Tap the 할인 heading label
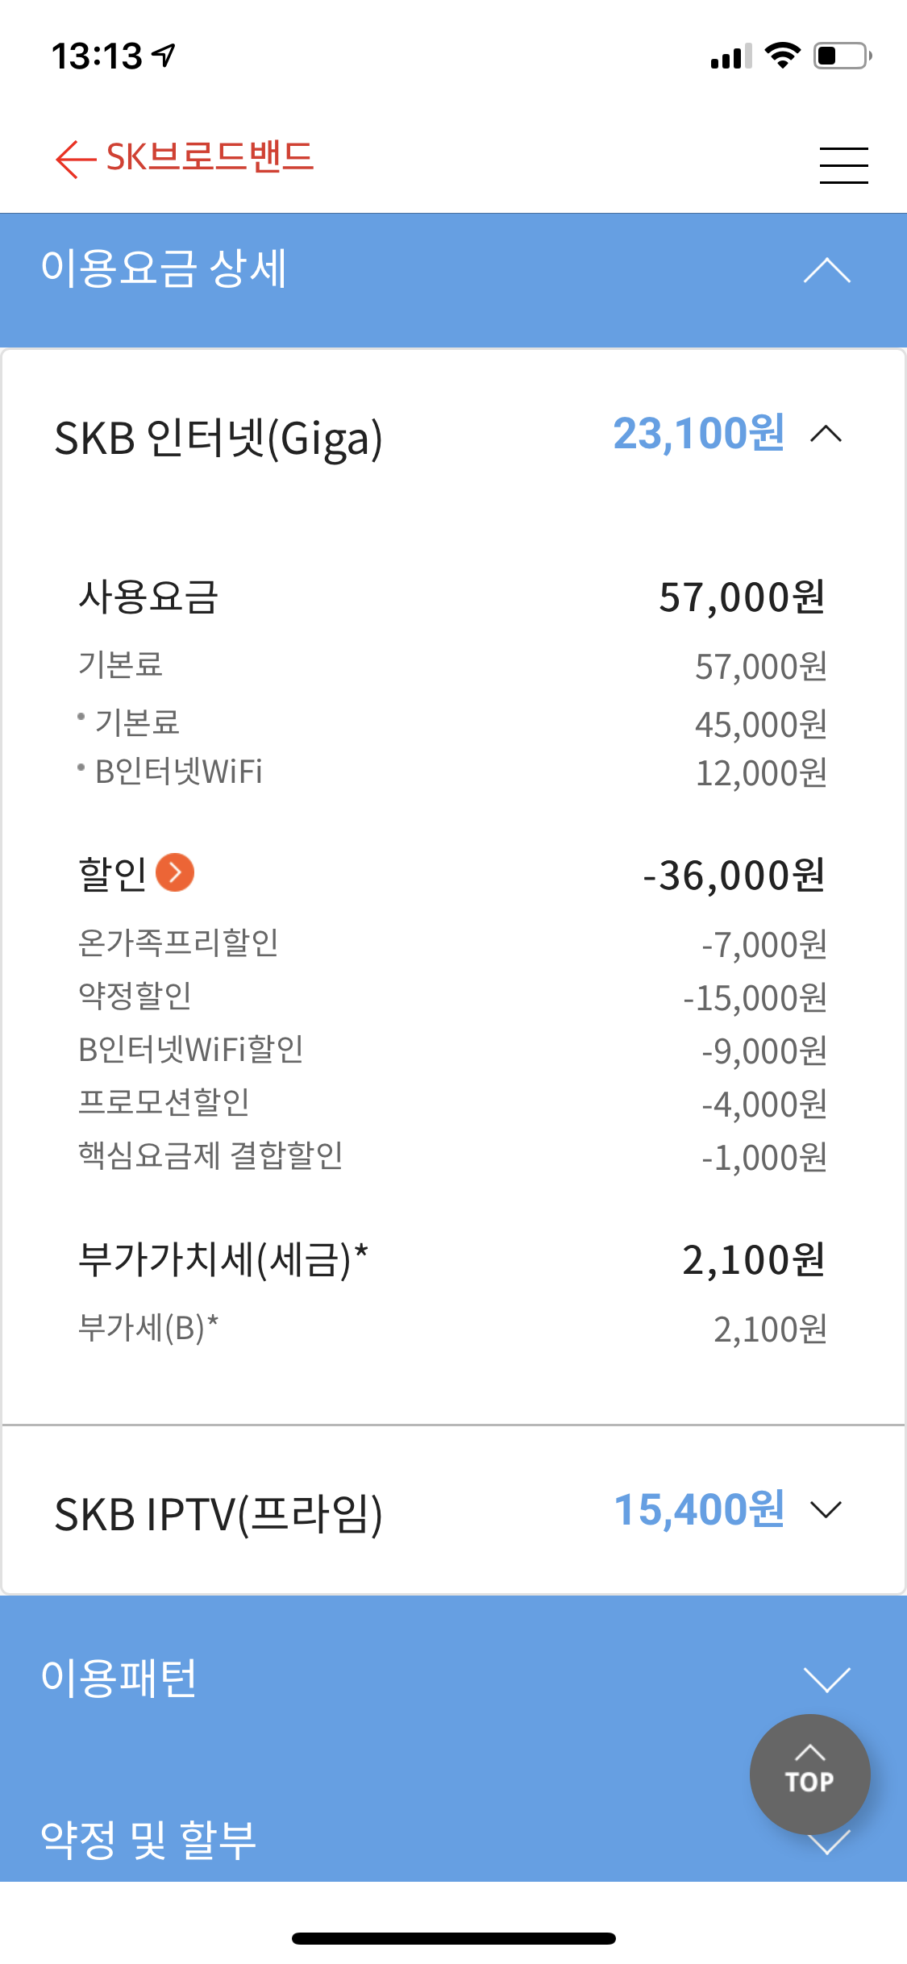Image resolution: width=907 pixels, height=1964 pixels. pos(112,874)
